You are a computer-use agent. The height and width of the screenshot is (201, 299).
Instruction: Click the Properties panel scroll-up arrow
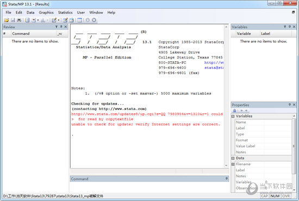coord(294,116)
